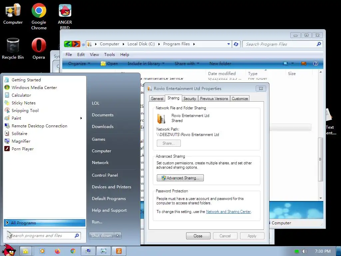Open Devices and Printers

point(112,187)
